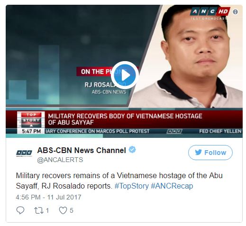Click the video headline banner text
Screen dimensions: 246x226
point(125,119)
